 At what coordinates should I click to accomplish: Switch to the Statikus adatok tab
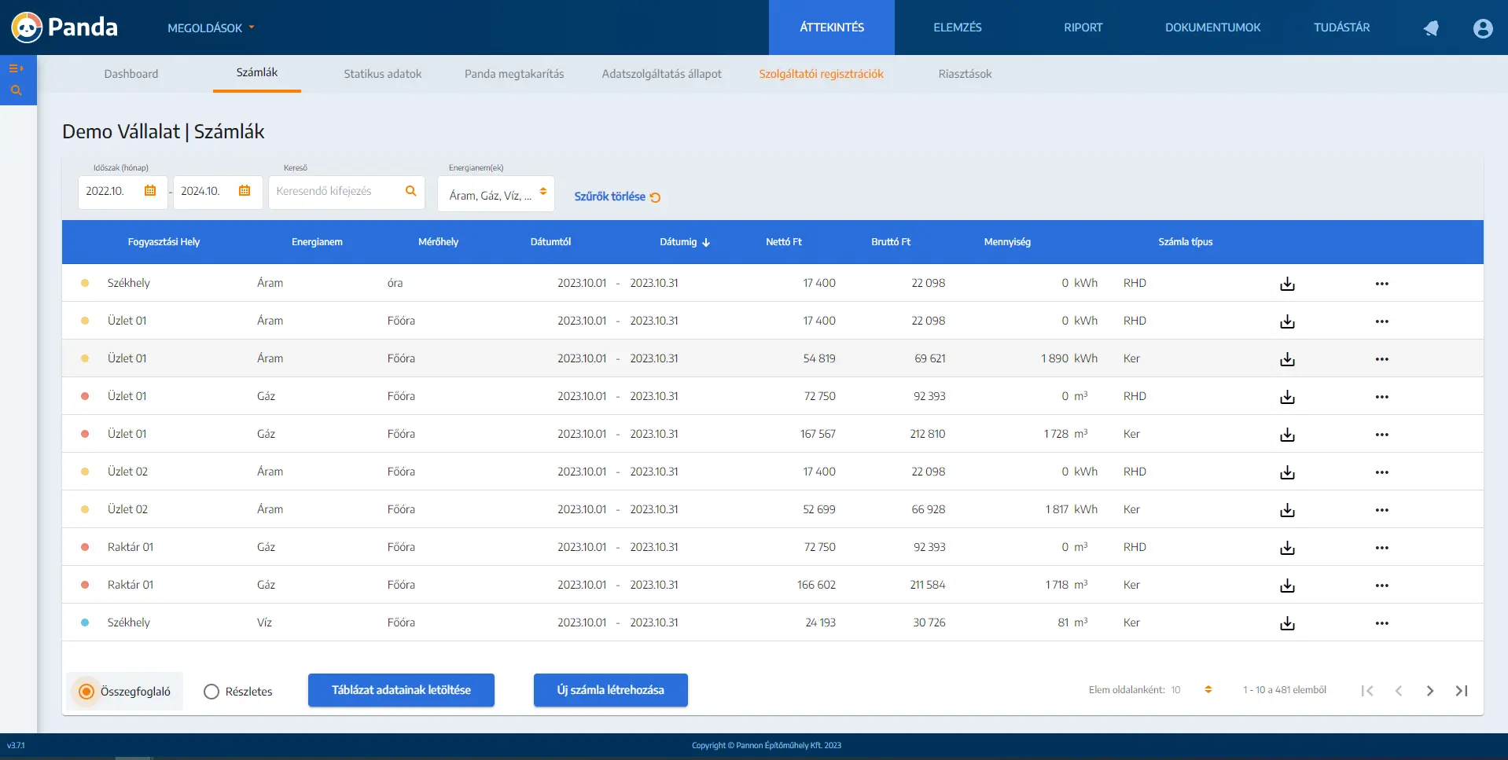(382, 74)
